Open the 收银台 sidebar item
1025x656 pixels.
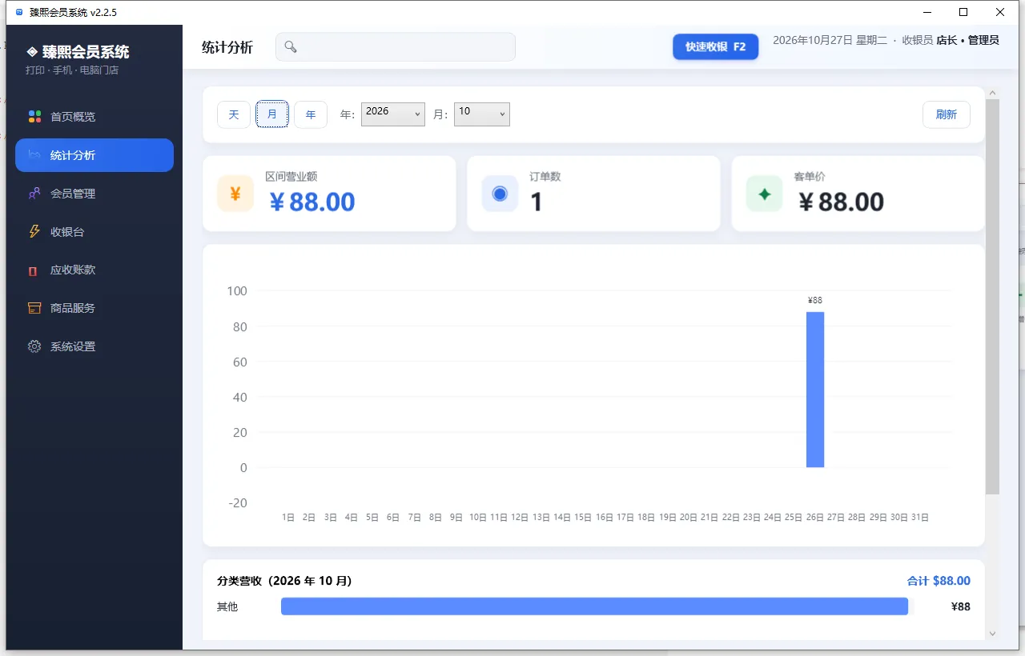[94, 232]
